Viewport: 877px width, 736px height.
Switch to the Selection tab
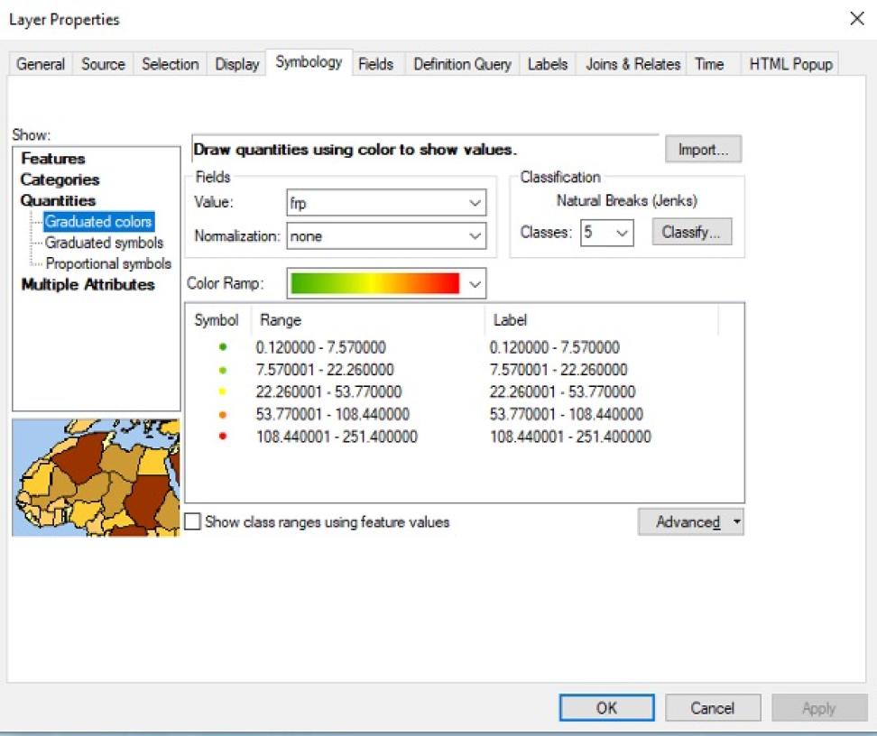(170, 64)
